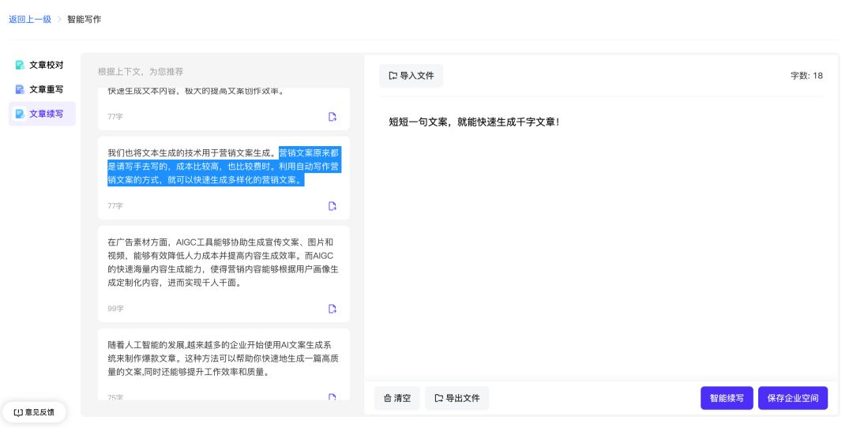Click the insert icon on the 75字 card
This screenshot has height=428, width=853.
point(333,397)
